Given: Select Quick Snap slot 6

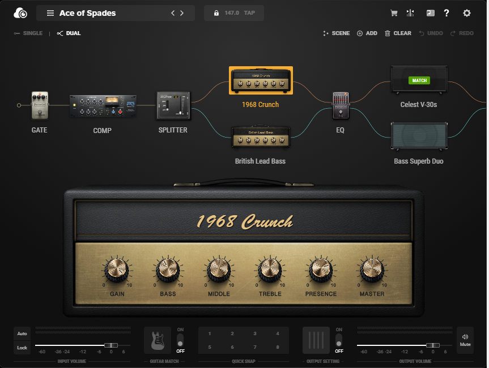Looking at the screenshot, I should tap(232, 347).
